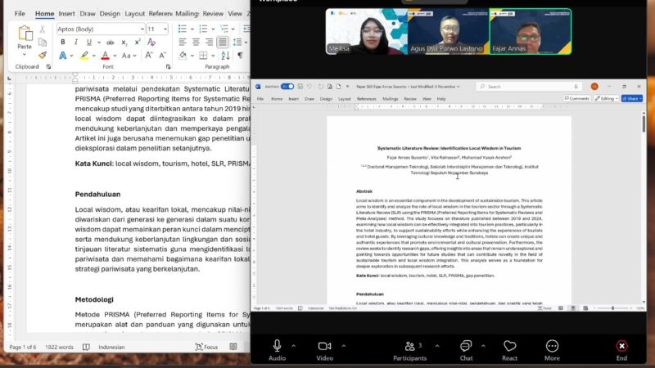Apply bold formatting in left Word ribbon

click(x=63, y=42)
